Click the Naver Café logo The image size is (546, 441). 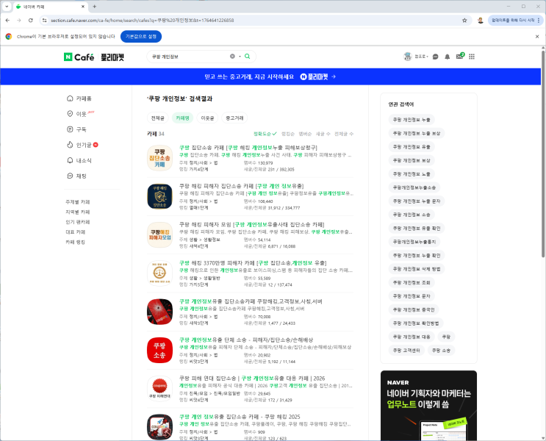coord(79,57)
